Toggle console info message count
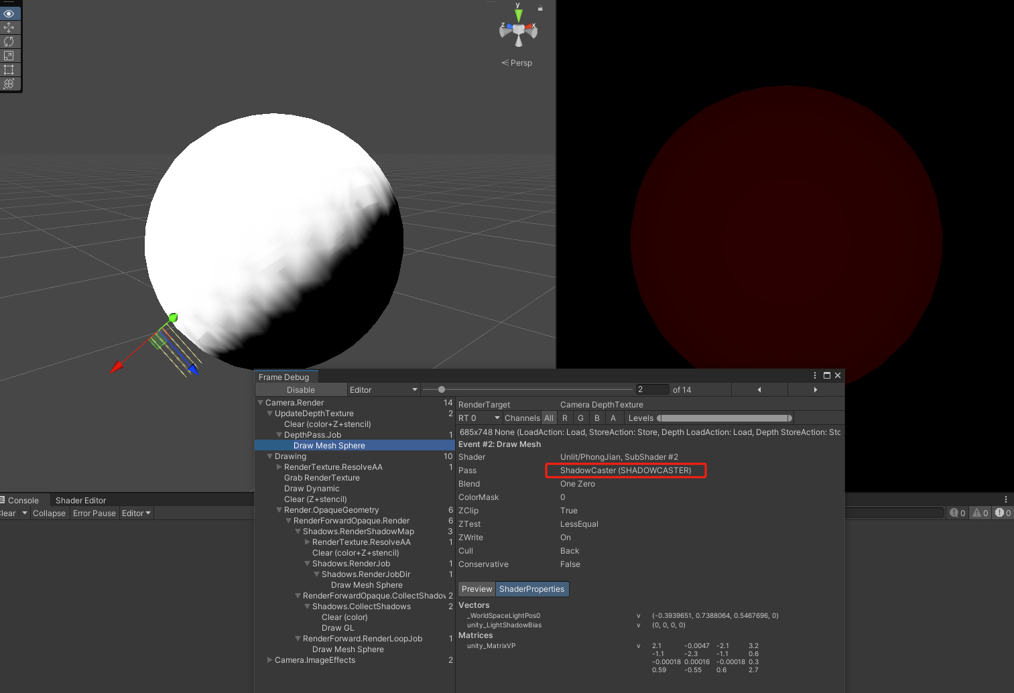The image size is (1014, 693). (x=958, y=513)
